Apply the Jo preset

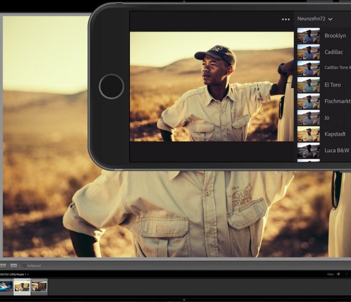323,117
